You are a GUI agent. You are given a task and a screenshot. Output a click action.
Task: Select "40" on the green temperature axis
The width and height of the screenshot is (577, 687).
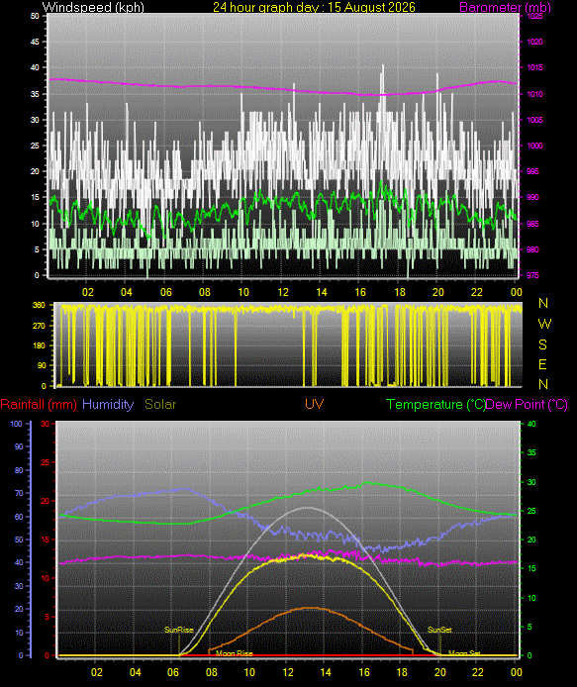click(x=531, y=424)
